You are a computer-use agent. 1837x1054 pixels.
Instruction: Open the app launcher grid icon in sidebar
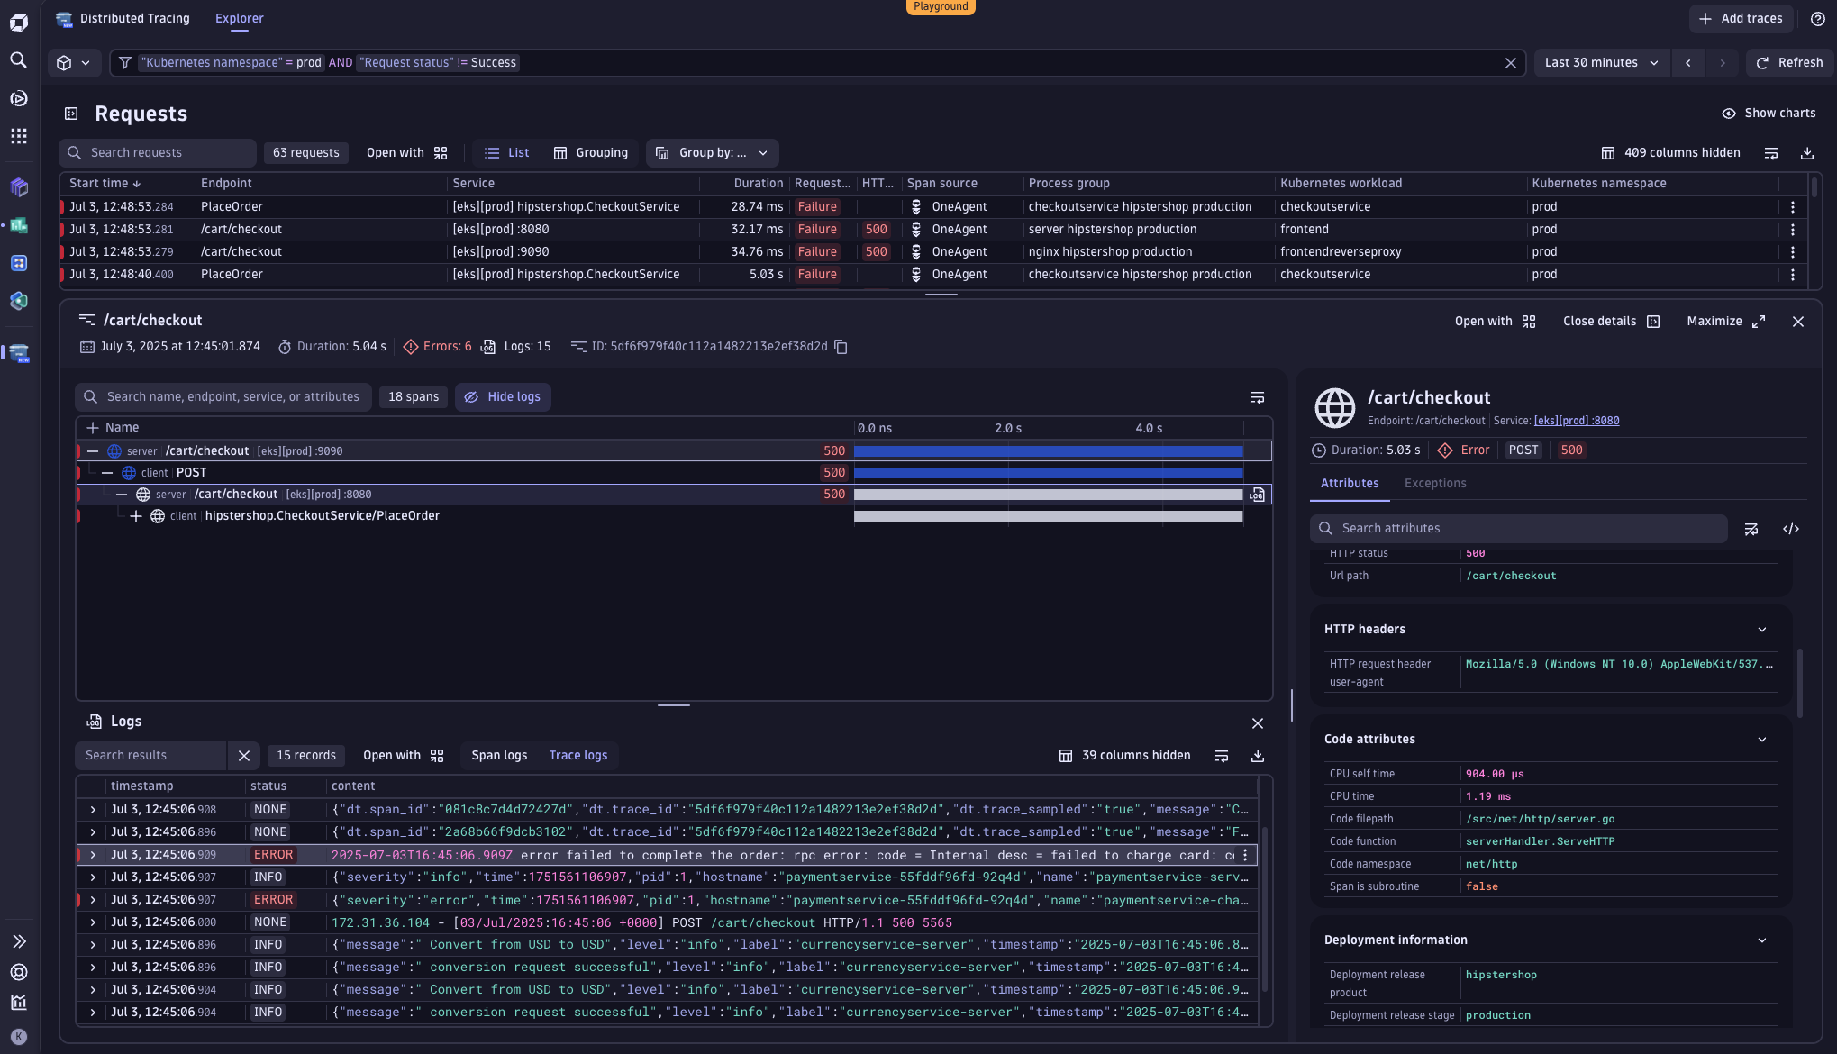[x=19, y=136]
